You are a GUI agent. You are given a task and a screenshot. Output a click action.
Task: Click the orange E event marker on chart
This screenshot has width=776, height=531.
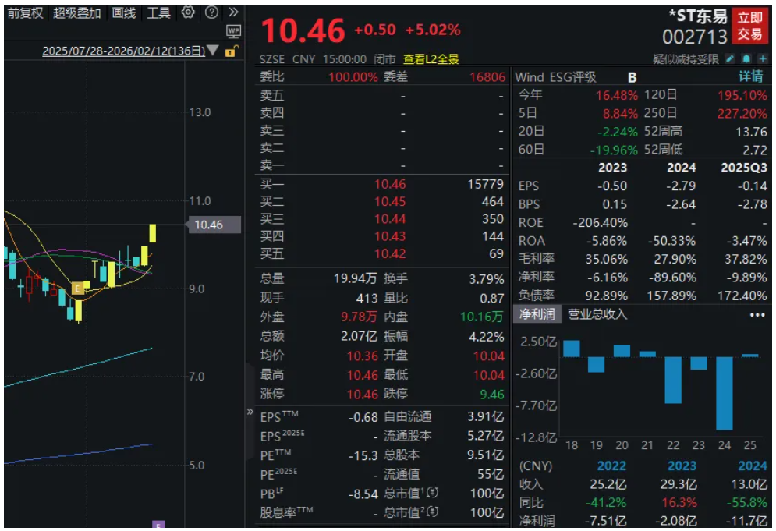point(77,289)
